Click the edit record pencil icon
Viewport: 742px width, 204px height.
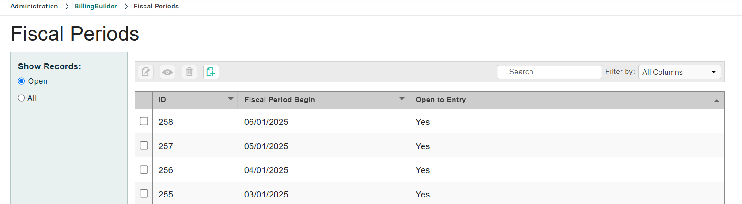coord(146,72)
